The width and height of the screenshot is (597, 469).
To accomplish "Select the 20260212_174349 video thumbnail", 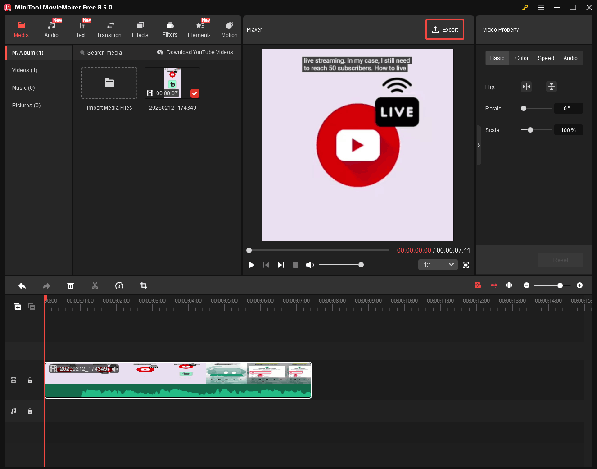I will (172, 83).
